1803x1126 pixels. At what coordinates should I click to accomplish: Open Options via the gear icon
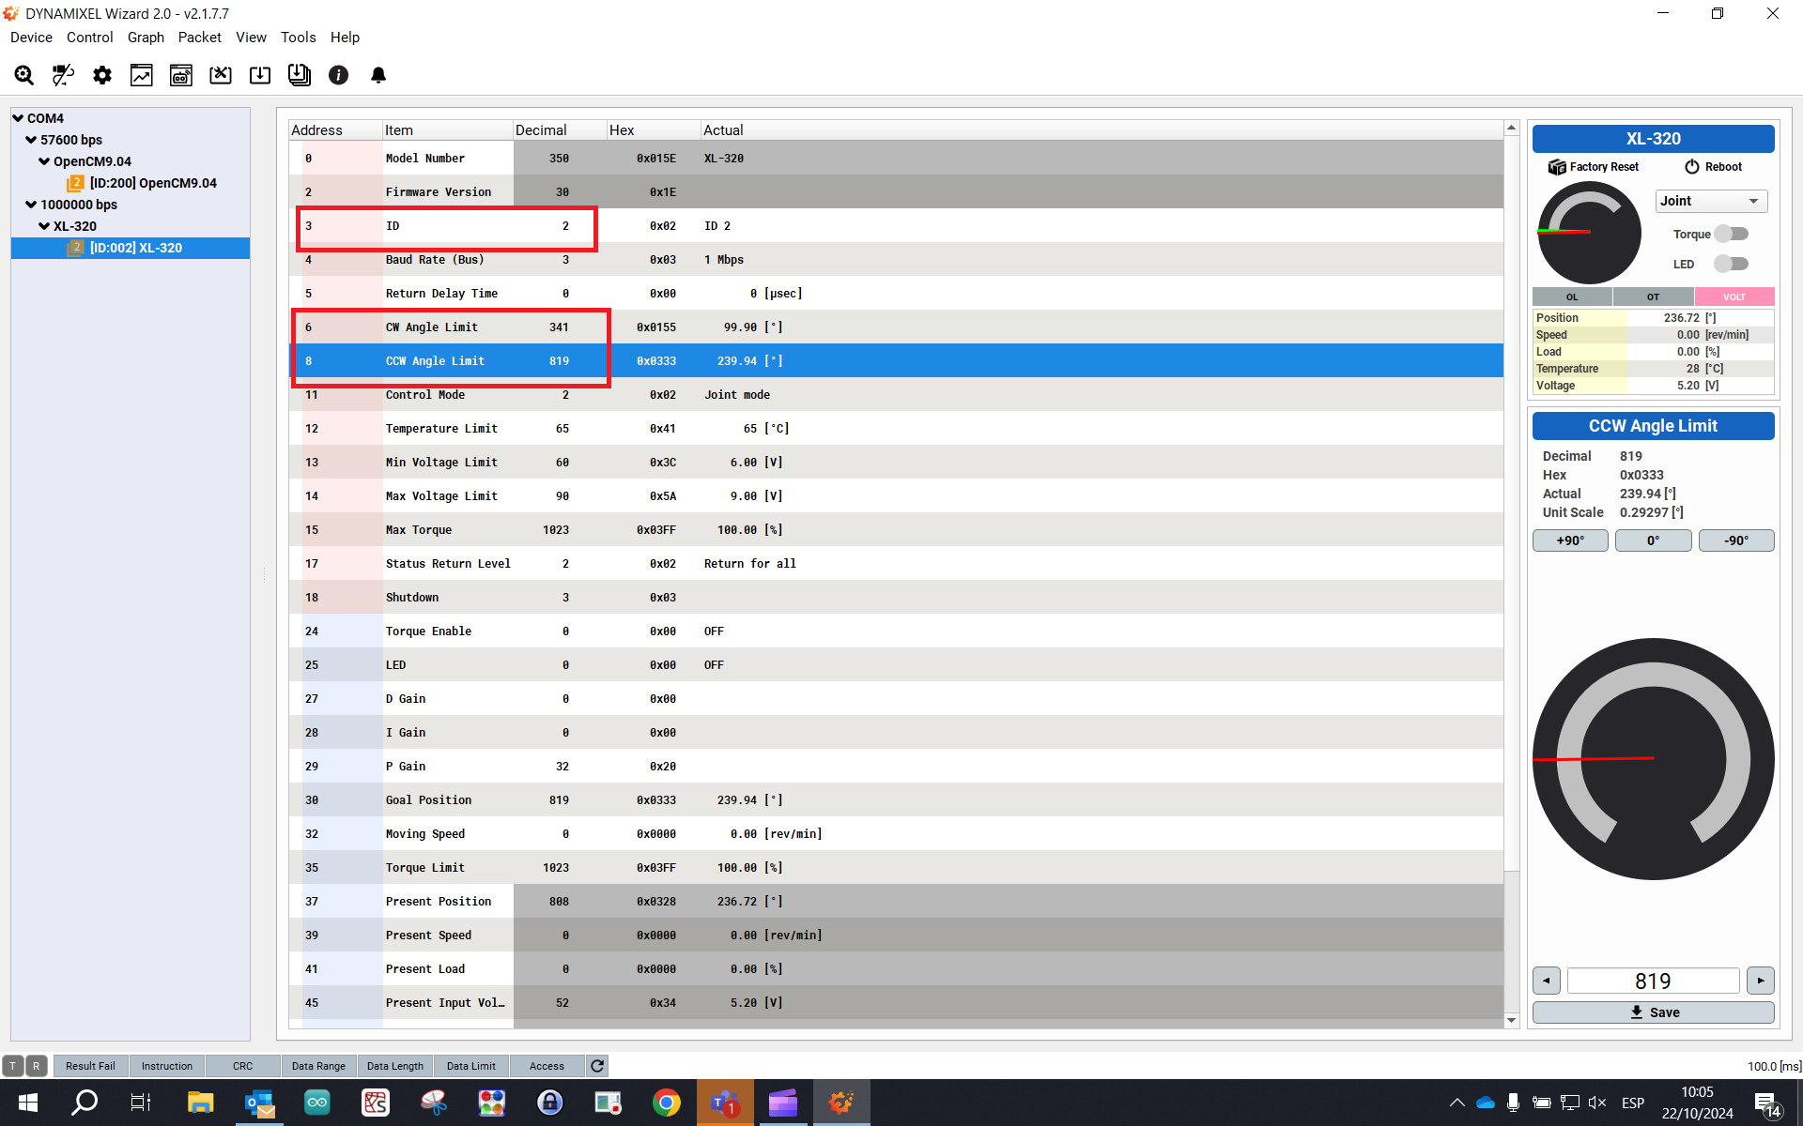coord(102,75)
